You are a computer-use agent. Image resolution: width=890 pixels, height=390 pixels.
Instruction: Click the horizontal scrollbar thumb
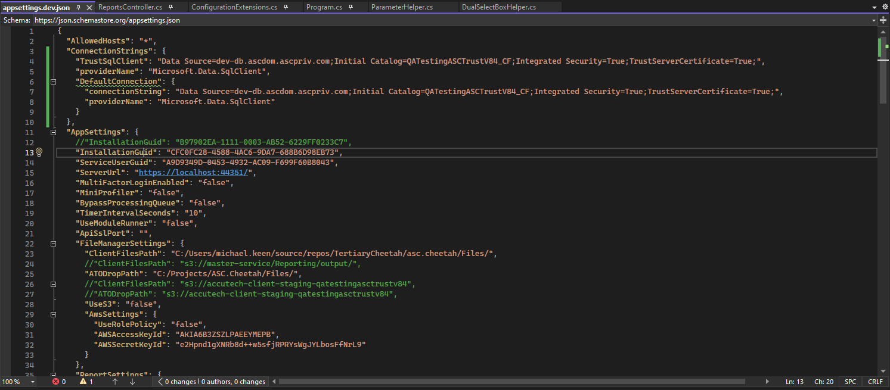click(x=511, y=382)
